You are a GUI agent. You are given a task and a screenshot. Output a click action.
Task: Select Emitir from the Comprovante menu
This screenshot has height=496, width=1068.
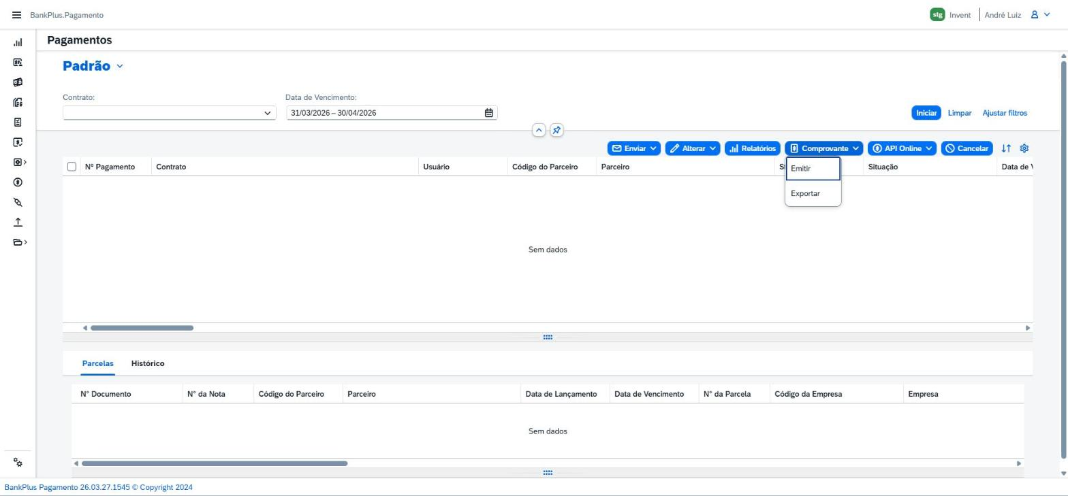813,169
